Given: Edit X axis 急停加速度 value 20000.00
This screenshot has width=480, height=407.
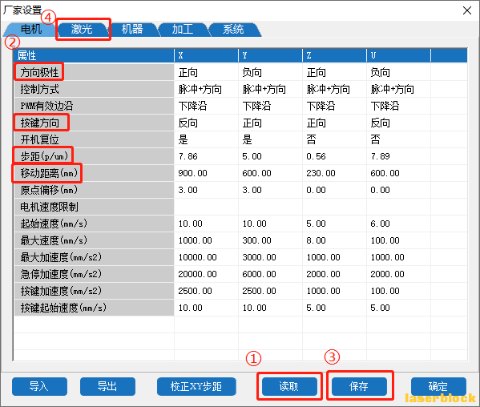Looking at the screenshot, I should tap(206, 274).
